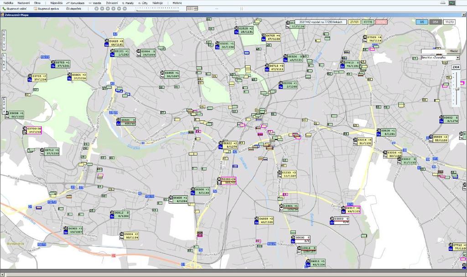Screen dimensions: 467x277
Task: Click the wheel icon of vehicle 07565
Action: [x=365, y=37]
